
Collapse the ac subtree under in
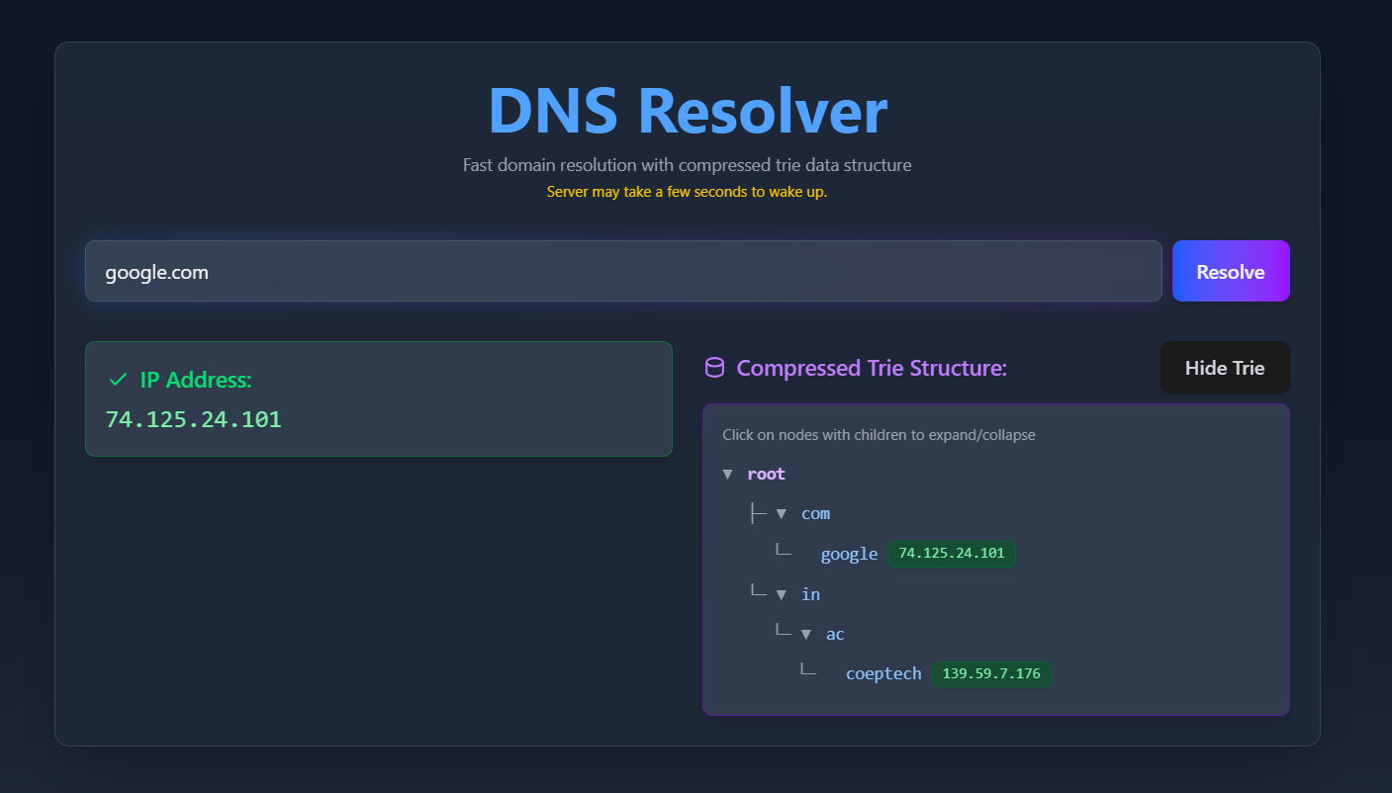[835, 633]
